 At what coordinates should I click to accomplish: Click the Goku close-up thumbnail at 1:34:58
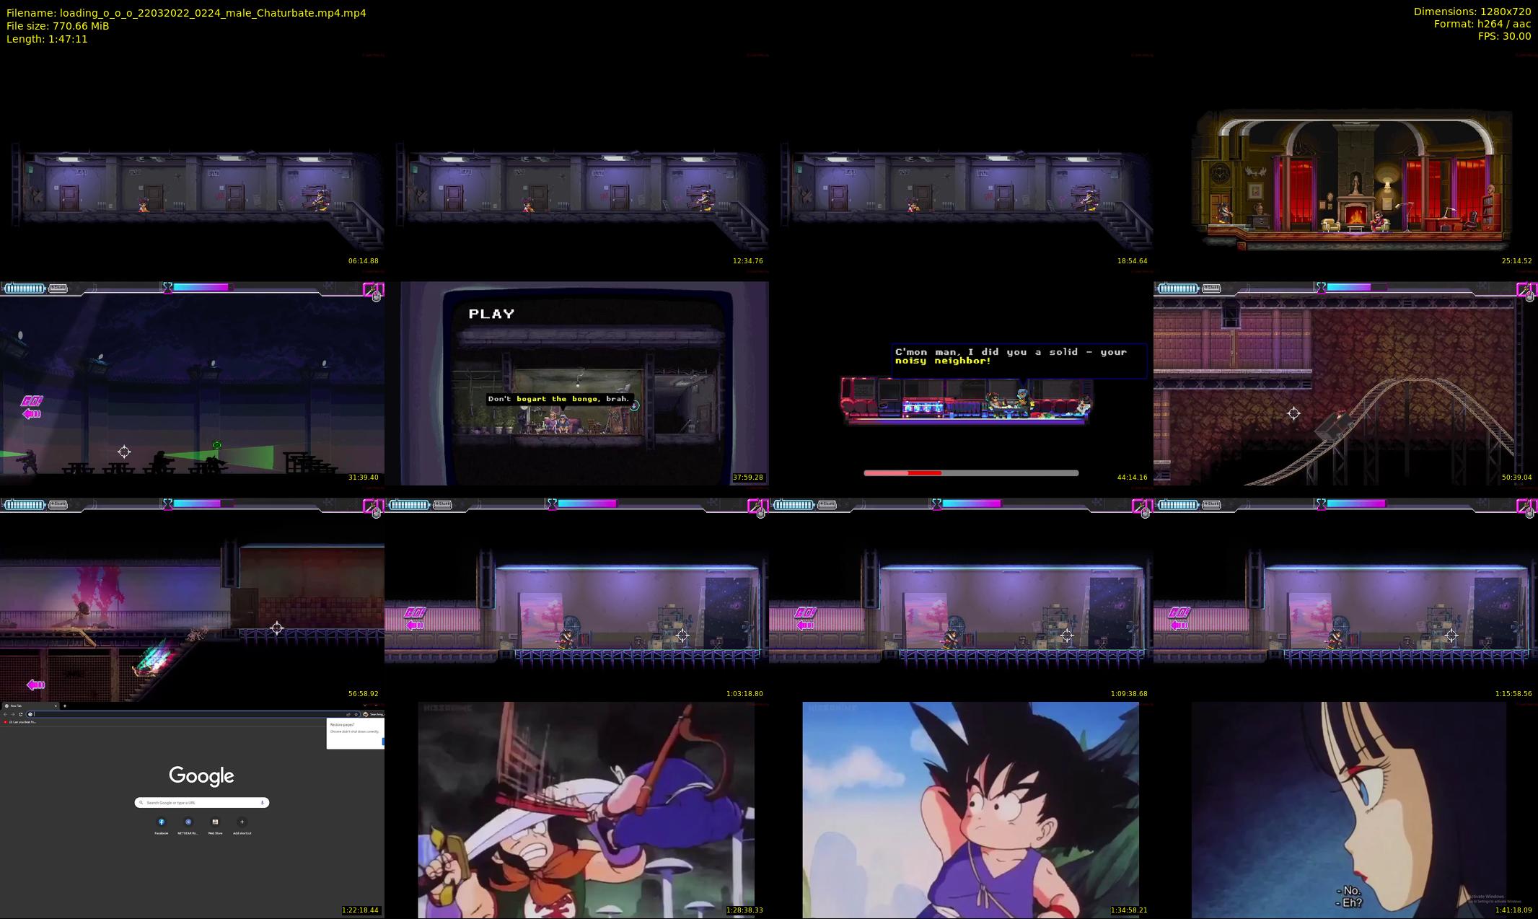[x=970, y=809]
